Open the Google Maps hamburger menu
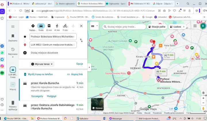 [13, 27]
